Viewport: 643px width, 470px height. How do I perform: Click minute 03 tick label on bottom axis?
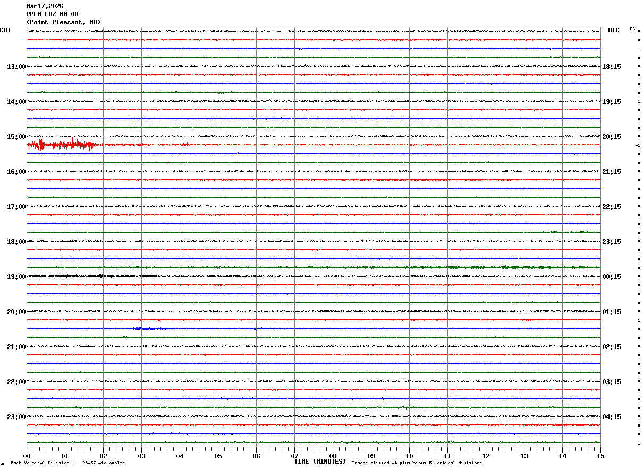[141, 456]
